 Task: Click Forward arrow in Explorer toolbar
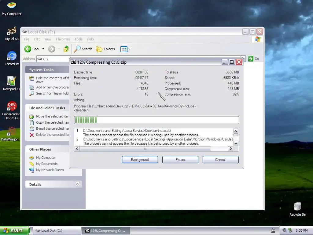(x=52, y=49)
